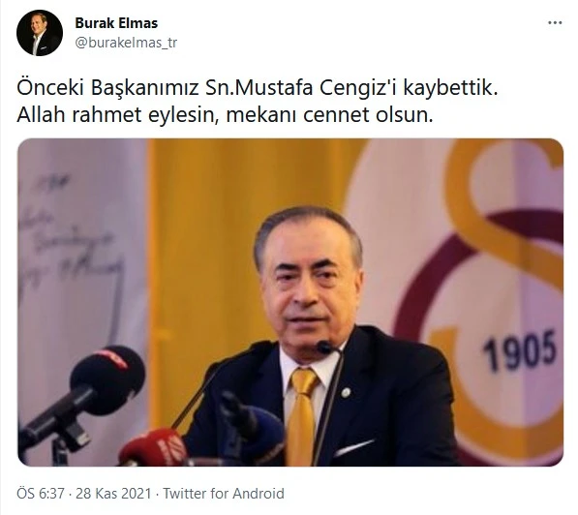This screenshot has height=515, width=578.
Task: Click the display name Burak Elmas
Action: coord(116,23)
